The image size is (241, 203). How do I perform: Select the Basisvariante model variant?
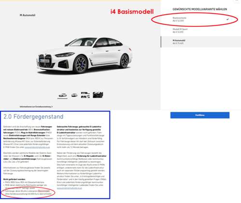click(201, 19)
